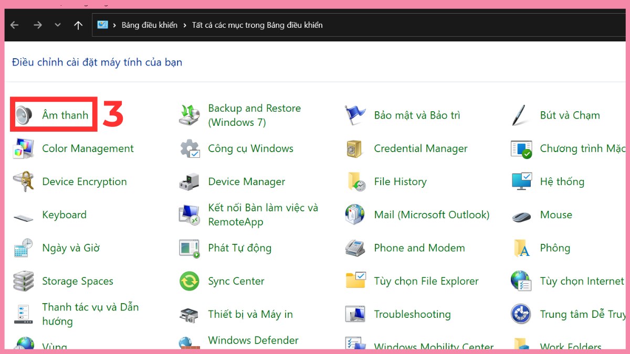Open the Sync Center icon
The image size is (630, 354).
(x=189, y=282)
